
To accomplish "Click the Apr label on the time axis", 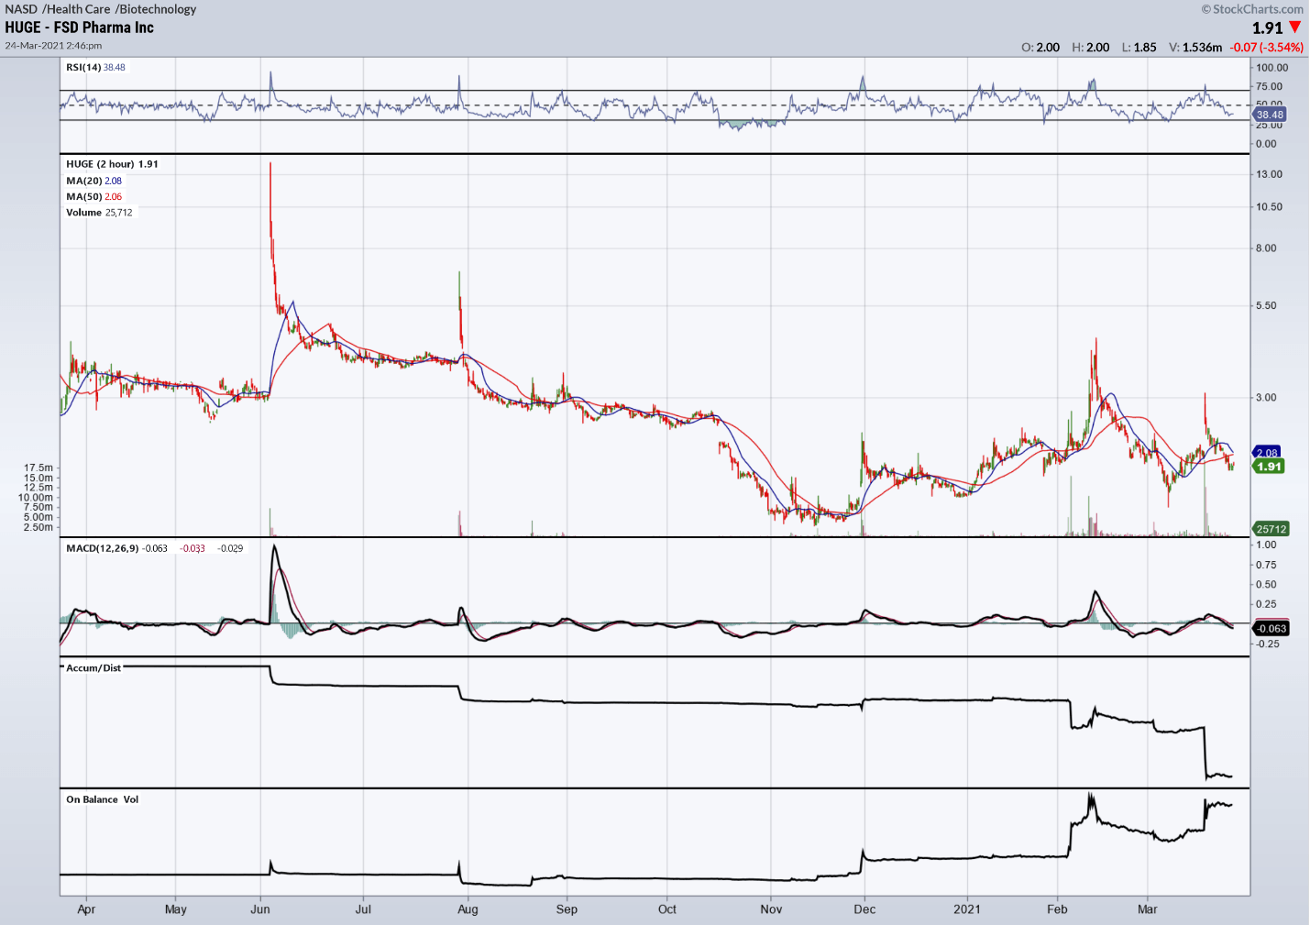I will (86, 909).
